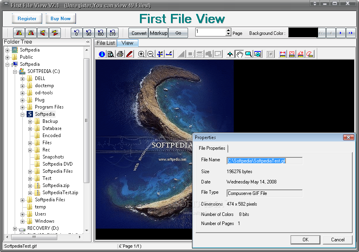Collapse the SOFTPEDIA (C:) drive node
359x252 pixels.
[15, 72]
